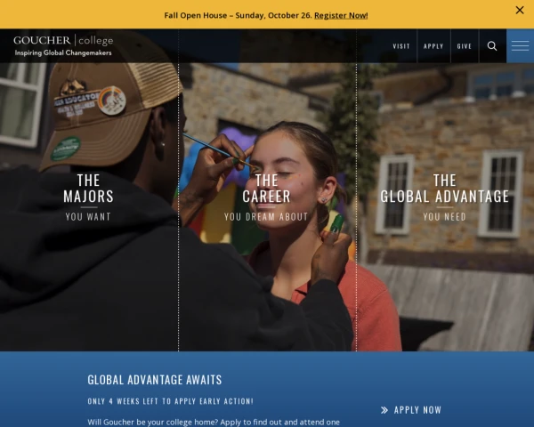
Task: Click the Goucher College logo
Action: click(x=63, y=41)
